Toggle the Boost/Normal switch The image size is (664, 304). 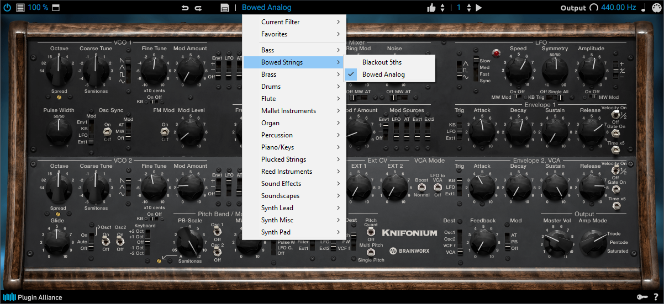tap(421, 188)
